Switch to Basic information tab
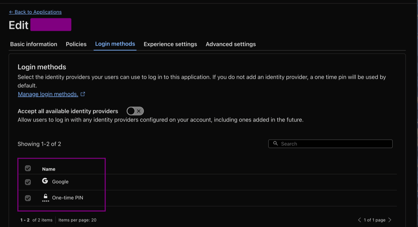The height and width of the screenshot is (227, 418). [x=34, y=44]
